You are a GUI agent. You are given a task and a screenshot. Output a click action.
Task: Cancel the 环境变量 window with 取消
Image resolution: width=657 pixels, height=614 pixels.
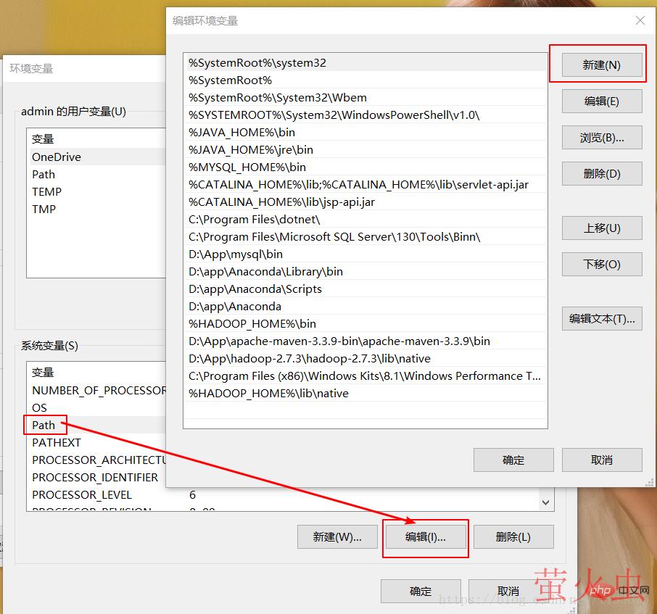coord(508,591)
